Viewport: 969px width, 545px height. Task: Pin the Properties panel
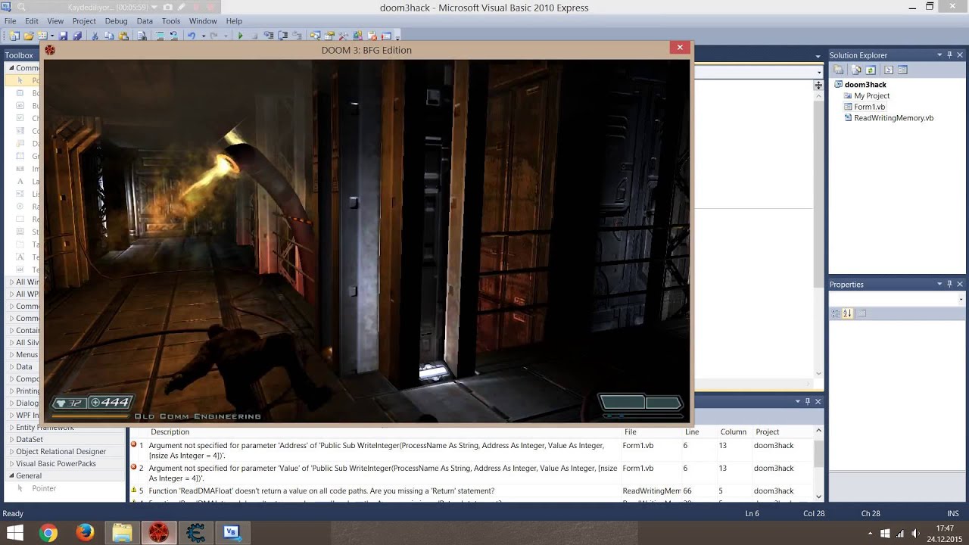[x=949, y=284]
